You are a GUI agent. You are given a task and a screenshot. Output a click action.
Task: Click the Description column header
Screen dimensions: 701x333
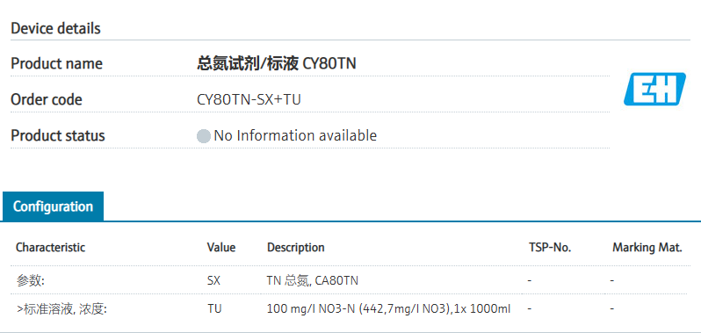295,248
